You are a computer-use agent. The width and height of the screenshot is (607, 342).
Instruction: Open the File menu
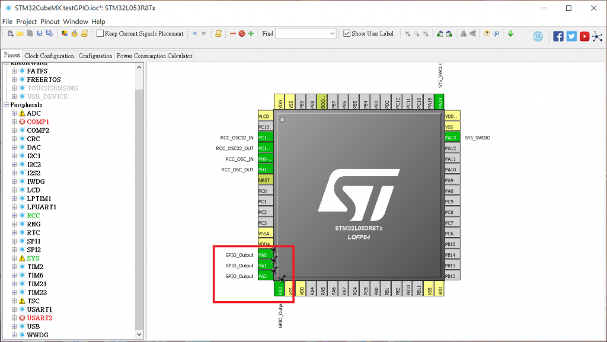point(7,22)
